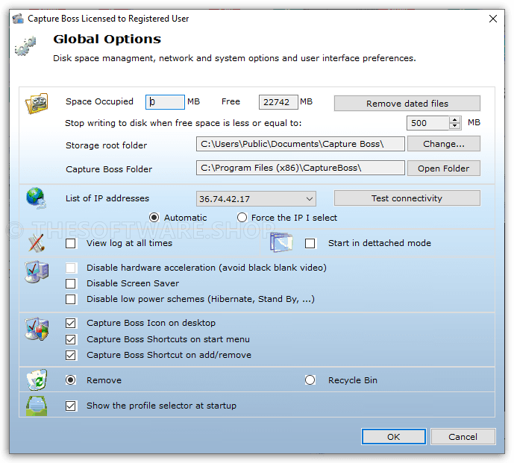Click the computer checkmark system icon

pyautogui.click(x=37, y=271)
